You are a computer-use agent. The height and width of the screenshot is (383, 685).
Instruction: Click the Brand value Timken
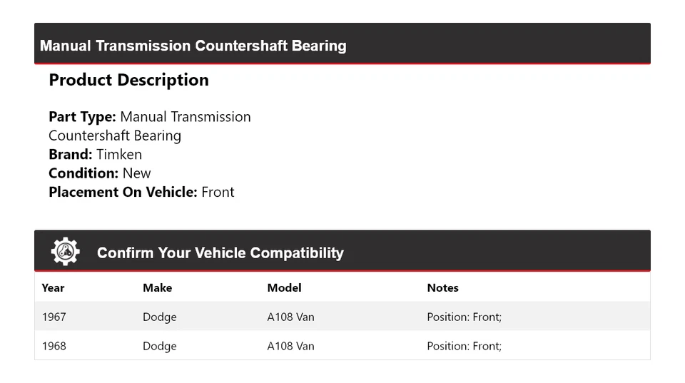(119, 154)
